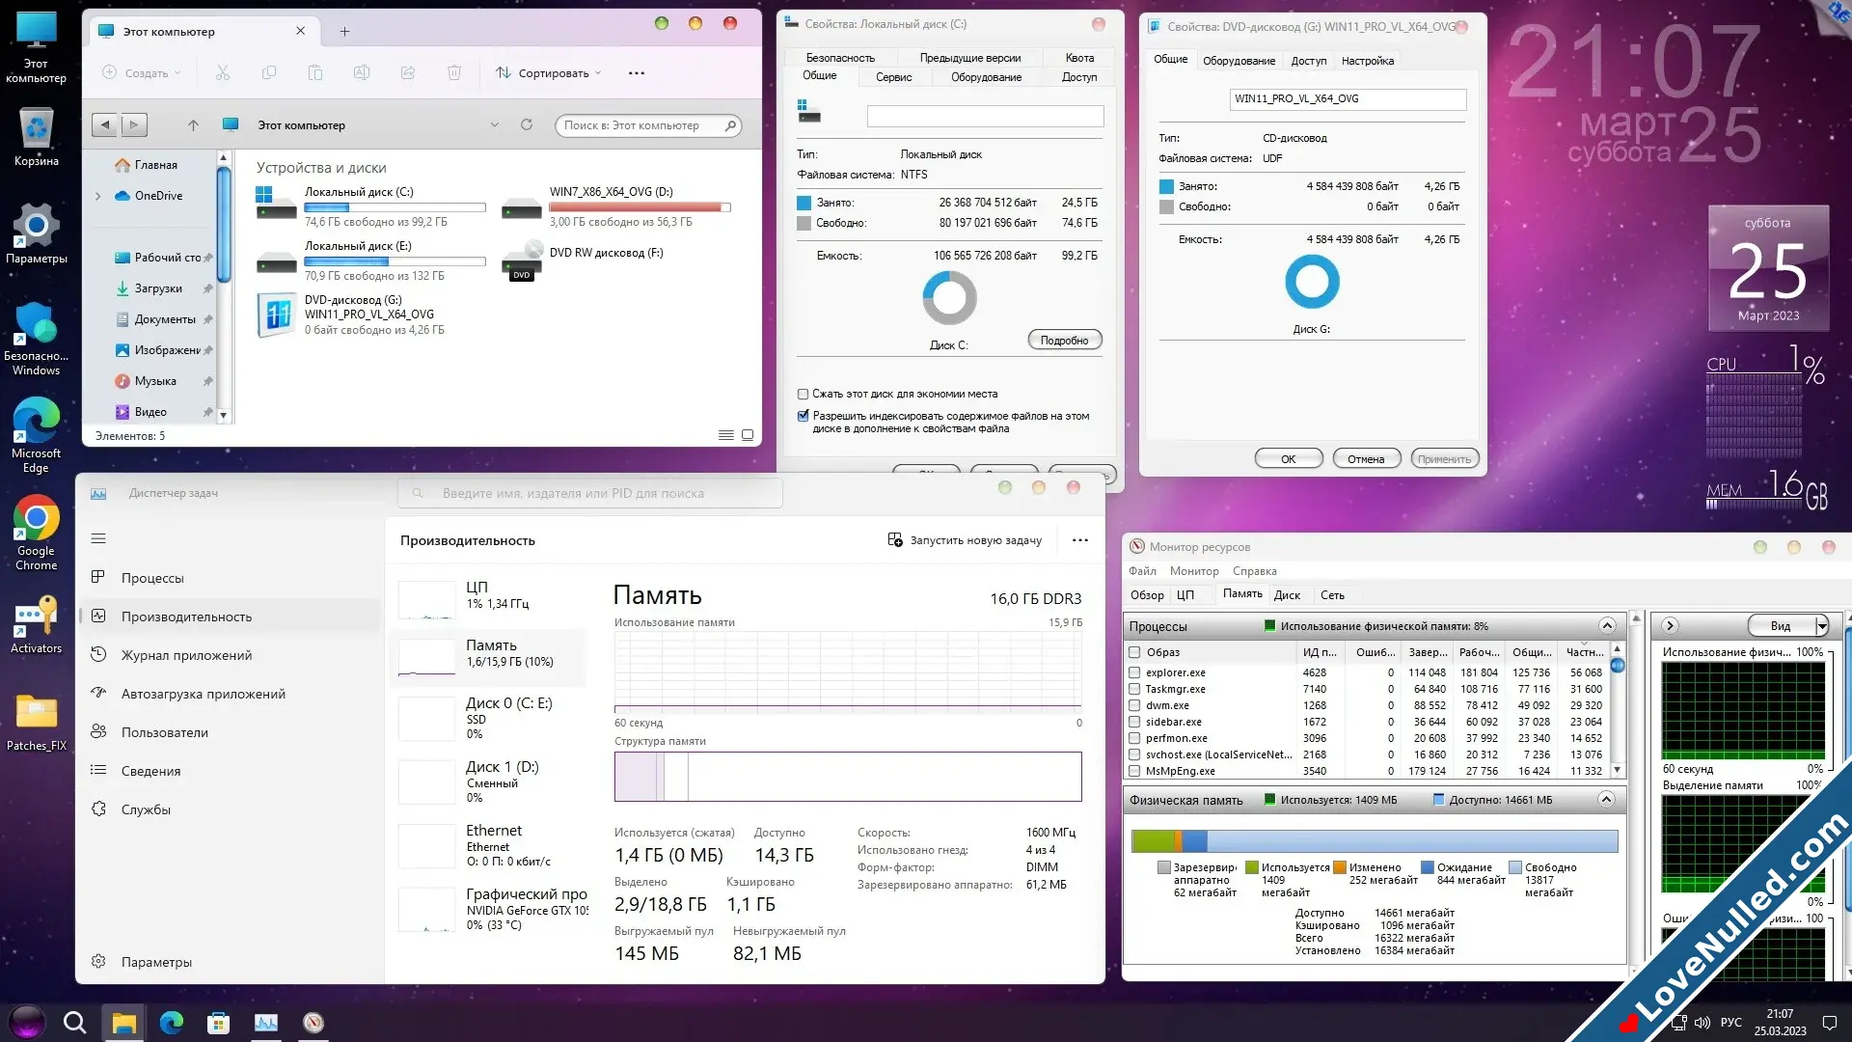Click the Производительность tab in Task Manager
Screen dimensions: 1852x1042
point(187,616)
